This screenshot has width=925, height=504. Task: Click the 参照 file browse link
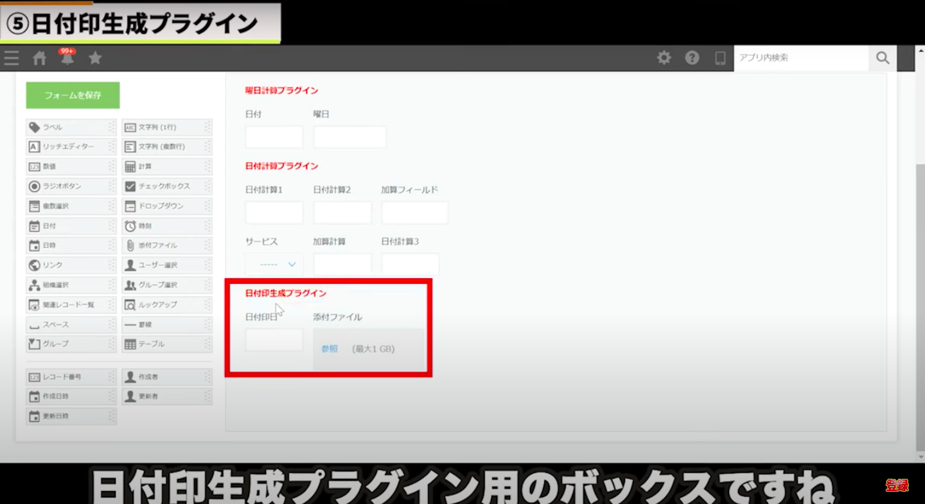click(330, 349)
